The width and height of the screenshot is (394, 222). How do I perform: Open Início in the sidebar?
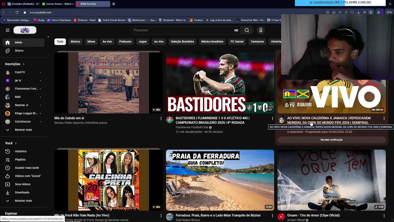[x=24, y=43]
